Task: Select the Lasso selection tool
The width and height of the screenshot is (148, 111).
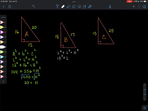Action: pyautogui.click(x=79, y=7)
